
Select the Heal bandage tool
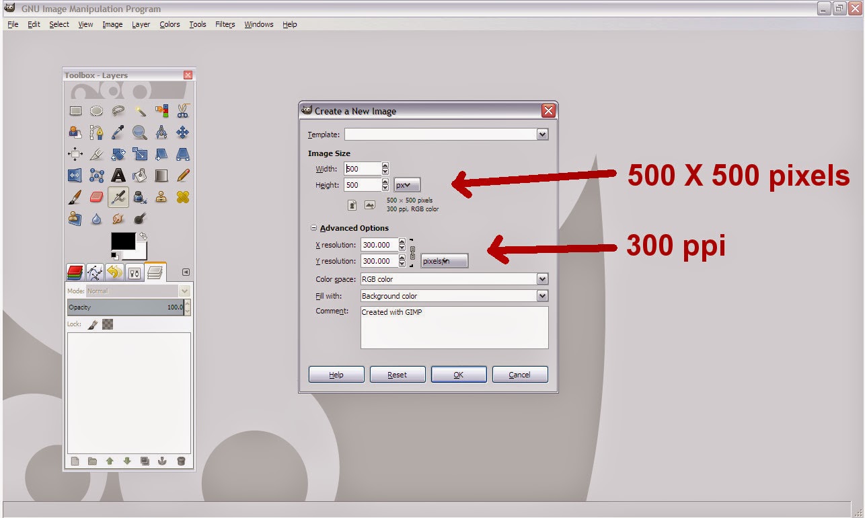coord(183,197)
